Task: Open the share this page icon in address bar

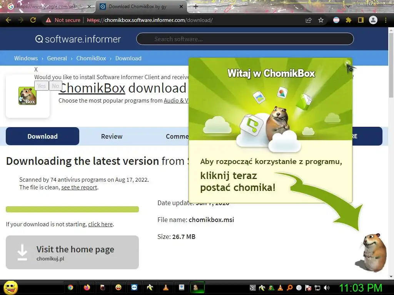Action: point(309,20)
